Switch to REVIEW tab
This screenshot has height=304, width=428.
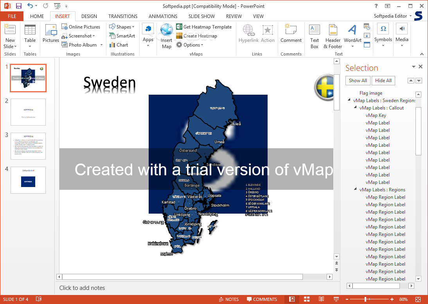coord(234,16)
